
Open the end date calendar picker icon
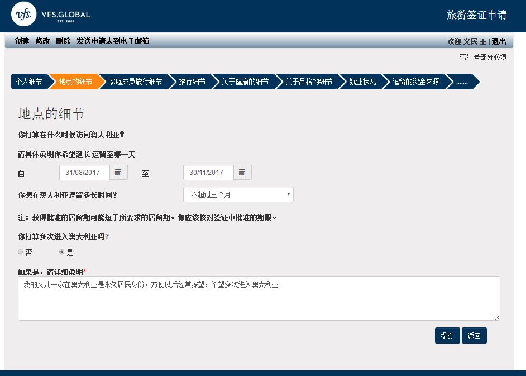click(x=242, y=173)
